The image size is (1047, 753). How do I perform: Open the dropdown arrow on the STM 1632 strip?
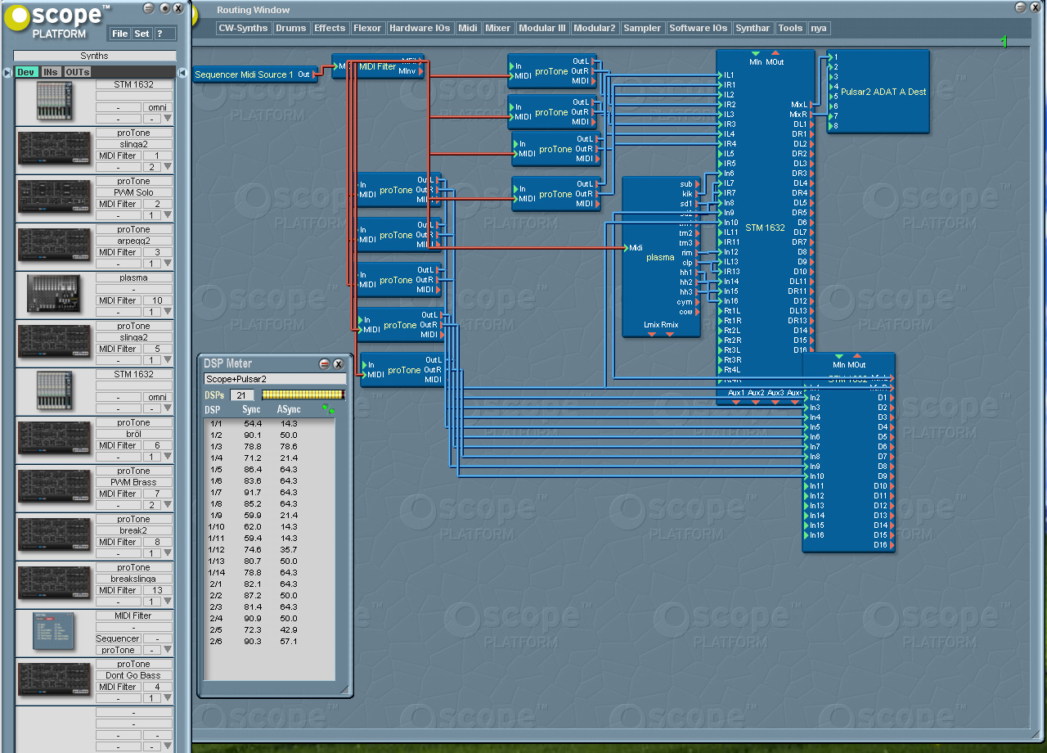(169, 119)
